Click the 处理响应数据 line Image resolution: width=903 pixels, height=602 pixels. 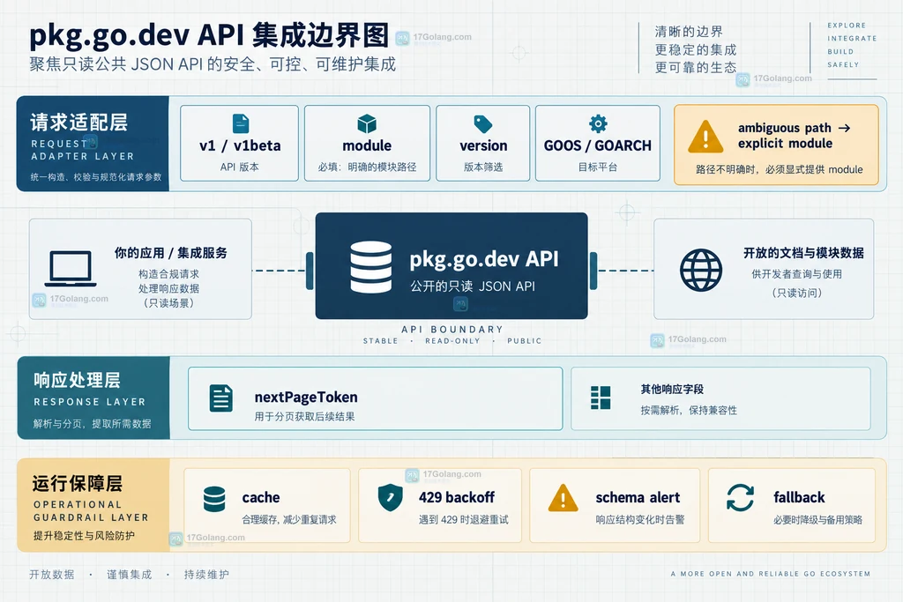[x=168, y=288]
